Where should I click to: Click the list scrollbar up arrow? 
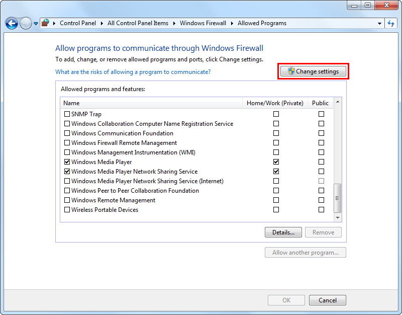point(338,102)
